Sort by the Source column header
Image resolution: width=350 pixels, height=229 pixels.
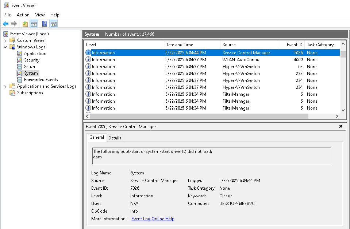tap(250, 44)
